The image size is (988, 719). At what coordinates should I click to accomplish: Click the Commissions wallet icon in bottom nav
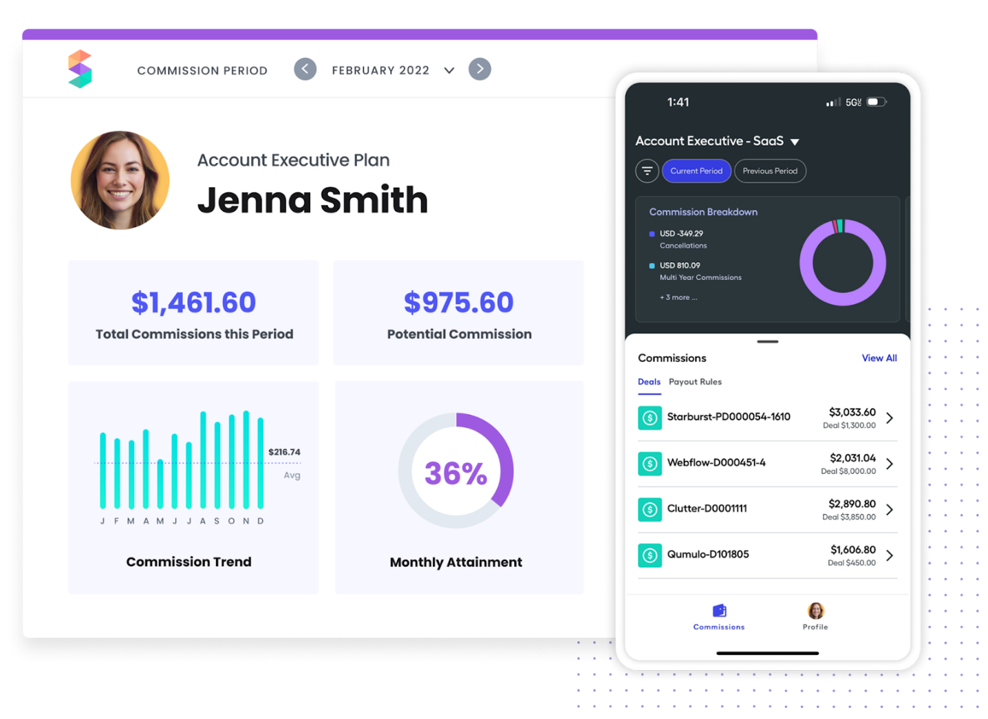click(x=719, y=611)
